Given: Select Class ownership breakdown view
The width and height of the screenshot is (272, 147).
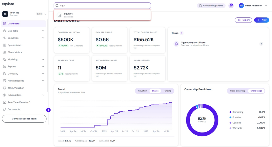Looking at the screenshot, I should (x=238, y=91).
